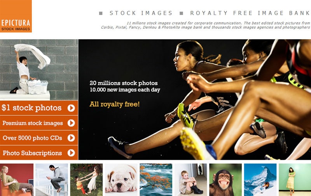Viewport: 311px width, 196px height.
Task: Click arrow icon beside Photo Subscriptions
Action: pos(71,153)
